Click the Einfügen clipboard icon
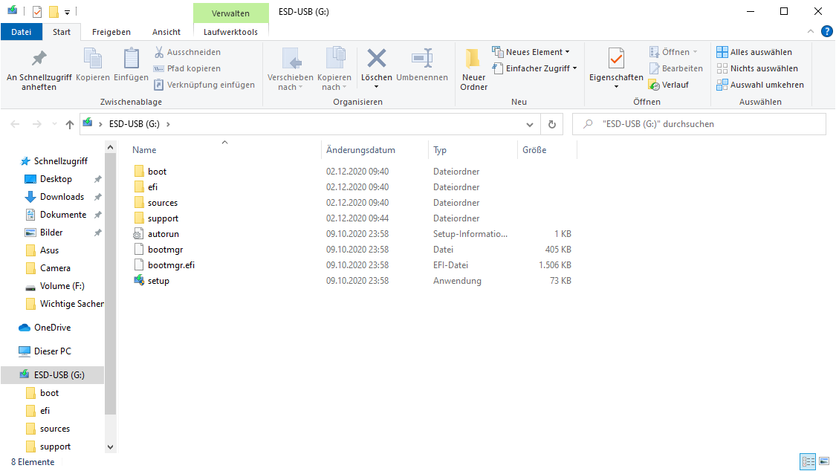Image resolution: width=836 pixels, height=471 pixels. click(131, 59)
